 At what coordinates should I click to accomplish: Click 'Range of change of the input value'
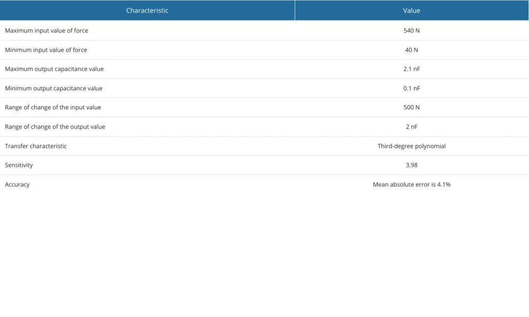click(53, 107)
